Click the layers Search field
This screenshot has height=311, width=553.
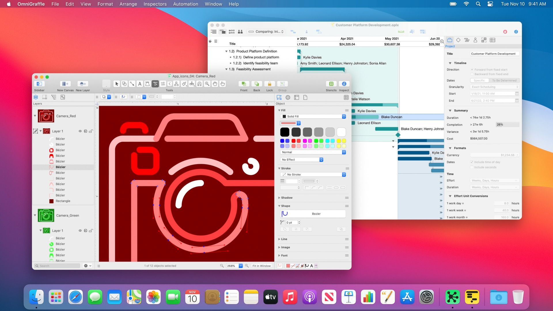pos(56,266)
